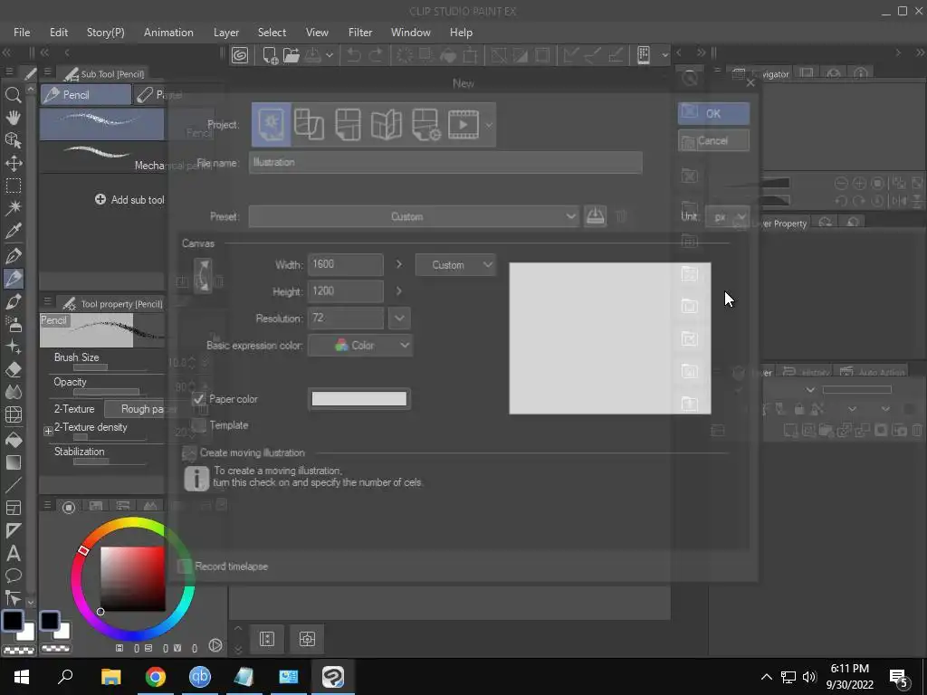The image size is (927, 695).
Task: Toggle the Paper color checkbox
Action: tap(198, 399)
